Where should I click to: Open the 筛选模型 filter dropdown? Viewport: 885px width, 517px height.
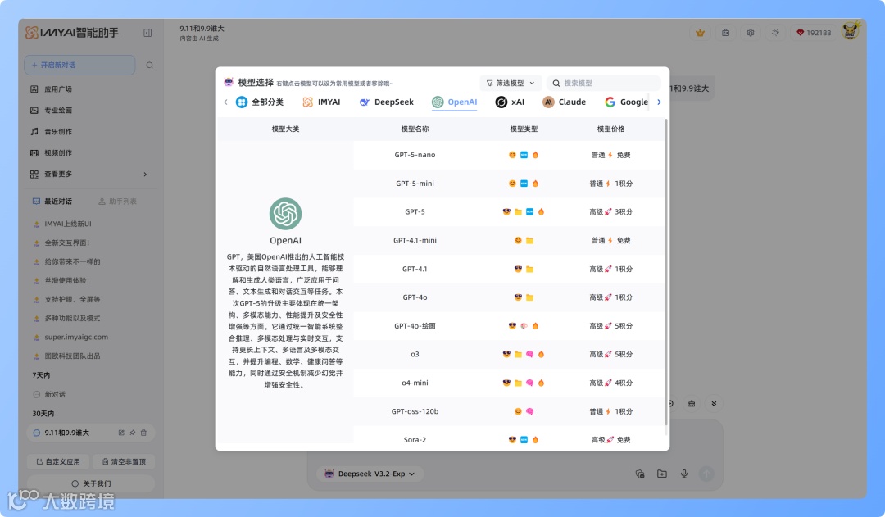click(x=511, y=83)
